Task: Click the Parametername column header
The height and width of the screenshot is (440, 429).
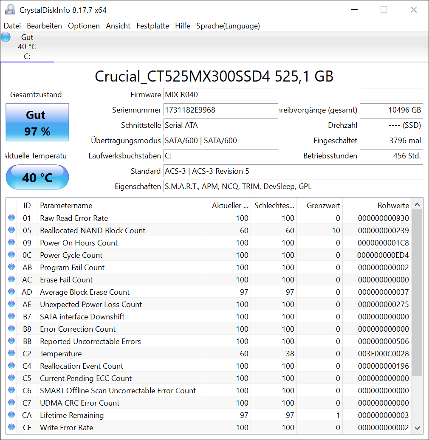Action: (121, 206)
